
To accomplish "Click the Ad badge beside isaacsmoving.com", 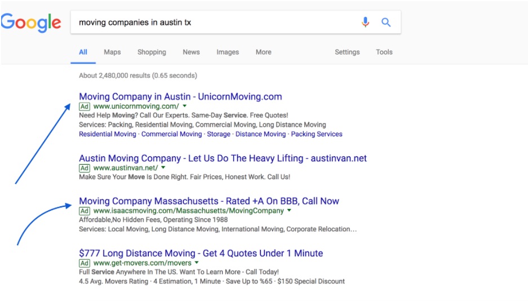I will click(85, 211).
